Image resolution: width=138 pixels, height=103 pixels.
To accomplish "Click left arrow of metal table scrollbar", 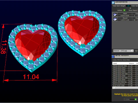I will tap(114, 88).
